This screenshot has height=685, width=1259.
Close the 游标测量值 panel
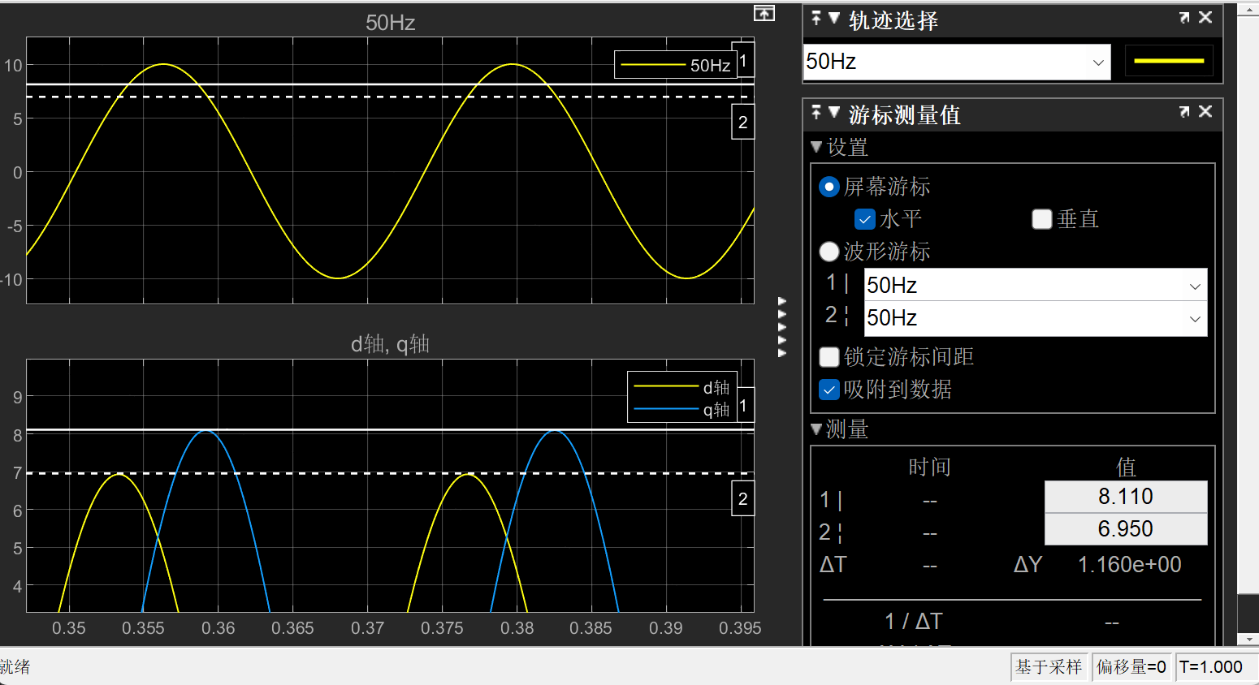(1205, 111)
